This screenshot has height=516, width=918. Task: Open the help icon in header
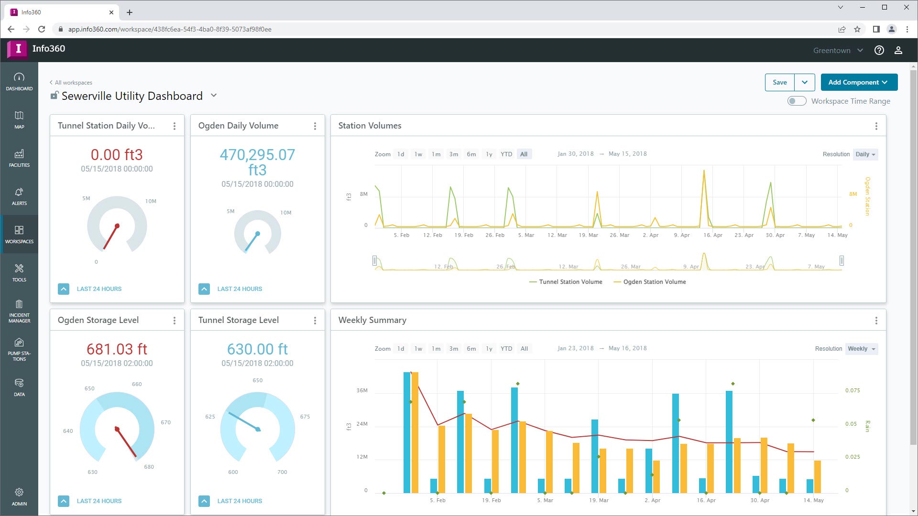879,51
